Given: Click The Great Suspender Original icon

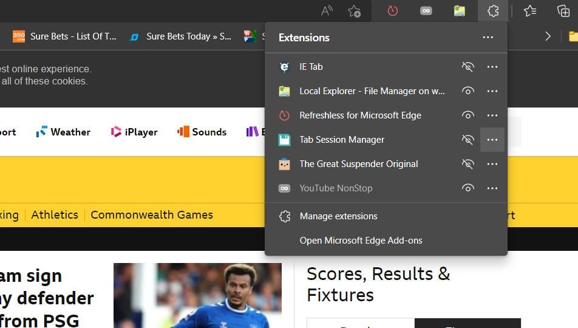Looking at the screenshot, I should point(284,164).
